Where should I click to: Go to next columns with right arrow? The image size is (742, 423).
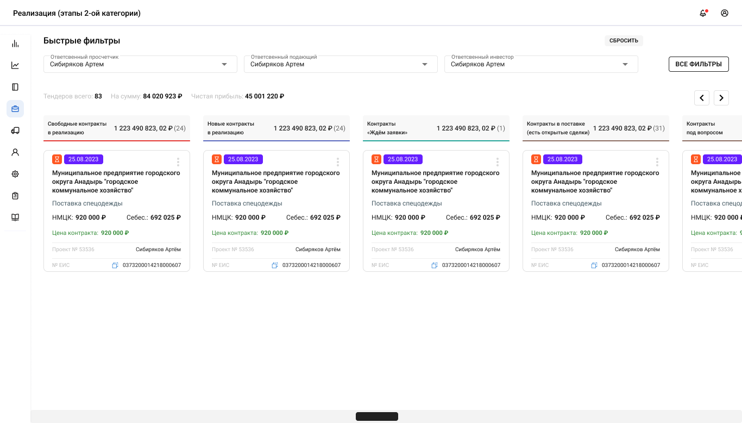721,98
